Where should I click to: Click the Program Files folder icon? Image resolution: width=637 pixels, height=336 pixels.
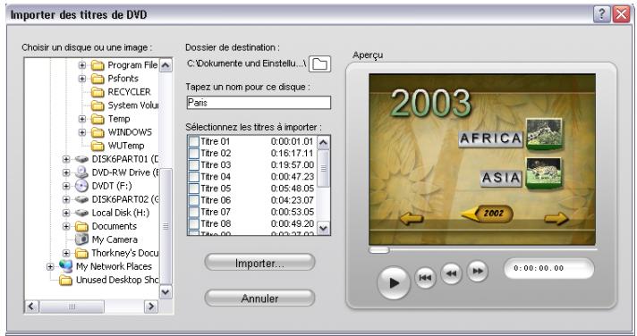coord(98,65)
